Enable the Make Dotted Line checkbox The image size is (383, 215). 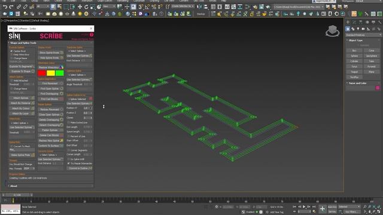pos(69,122)
